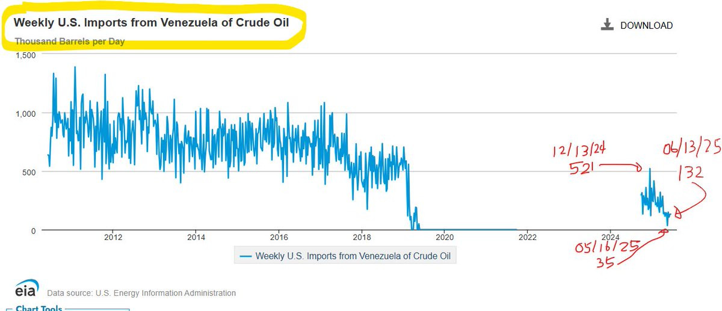Click the 1,000 y-axis label
This screenshot has height=311, width=722.
pos(25,113)
